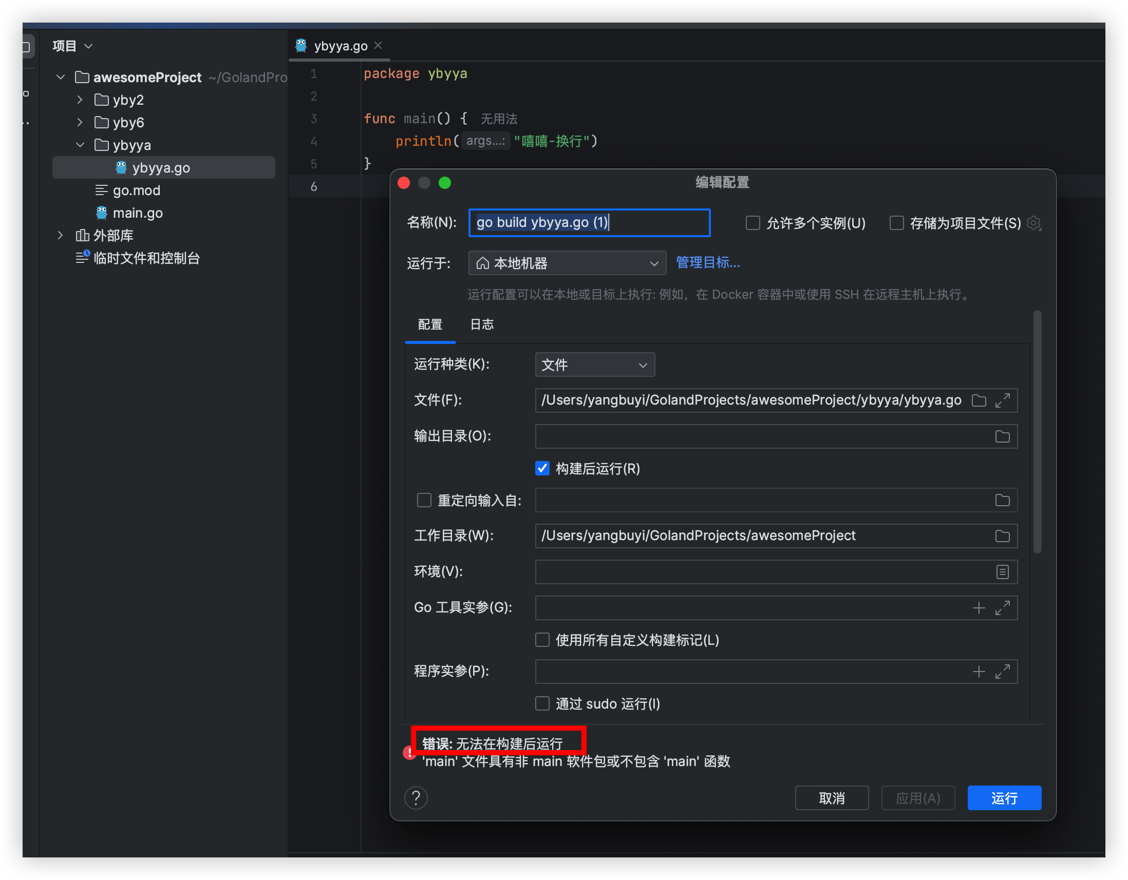Click the 取消 button
Screen dimensions: 1128x880
(832, 798)
